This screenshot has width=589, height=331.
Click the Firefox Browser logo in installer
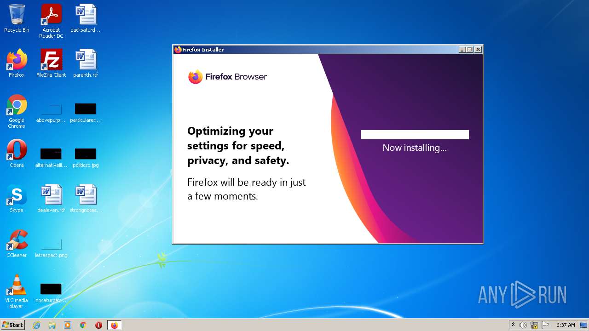click(x=227, y=77)
